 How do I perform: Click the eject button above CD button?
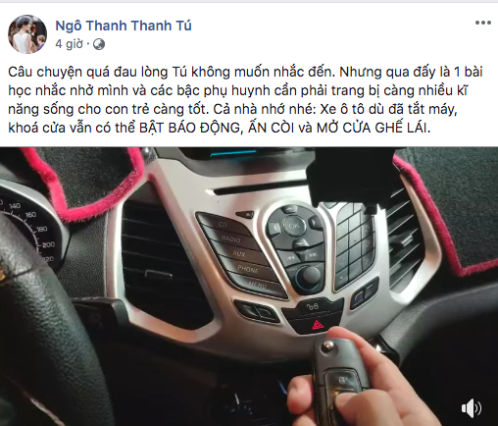click(x=246, y=215)
